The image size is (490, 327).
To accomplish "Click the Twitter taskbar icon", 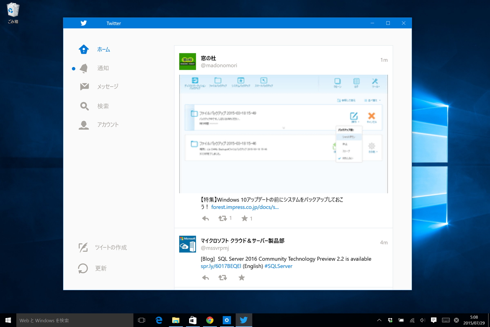I will pyautogui.click(x=243, y=320).
